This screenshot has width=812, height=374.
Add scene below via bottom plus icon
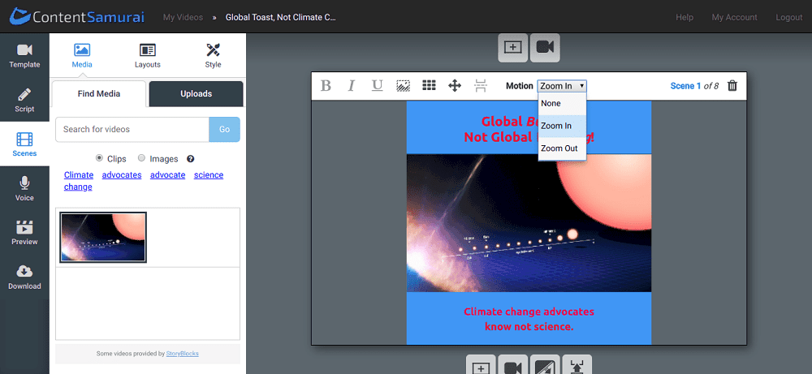click(481, 366)
